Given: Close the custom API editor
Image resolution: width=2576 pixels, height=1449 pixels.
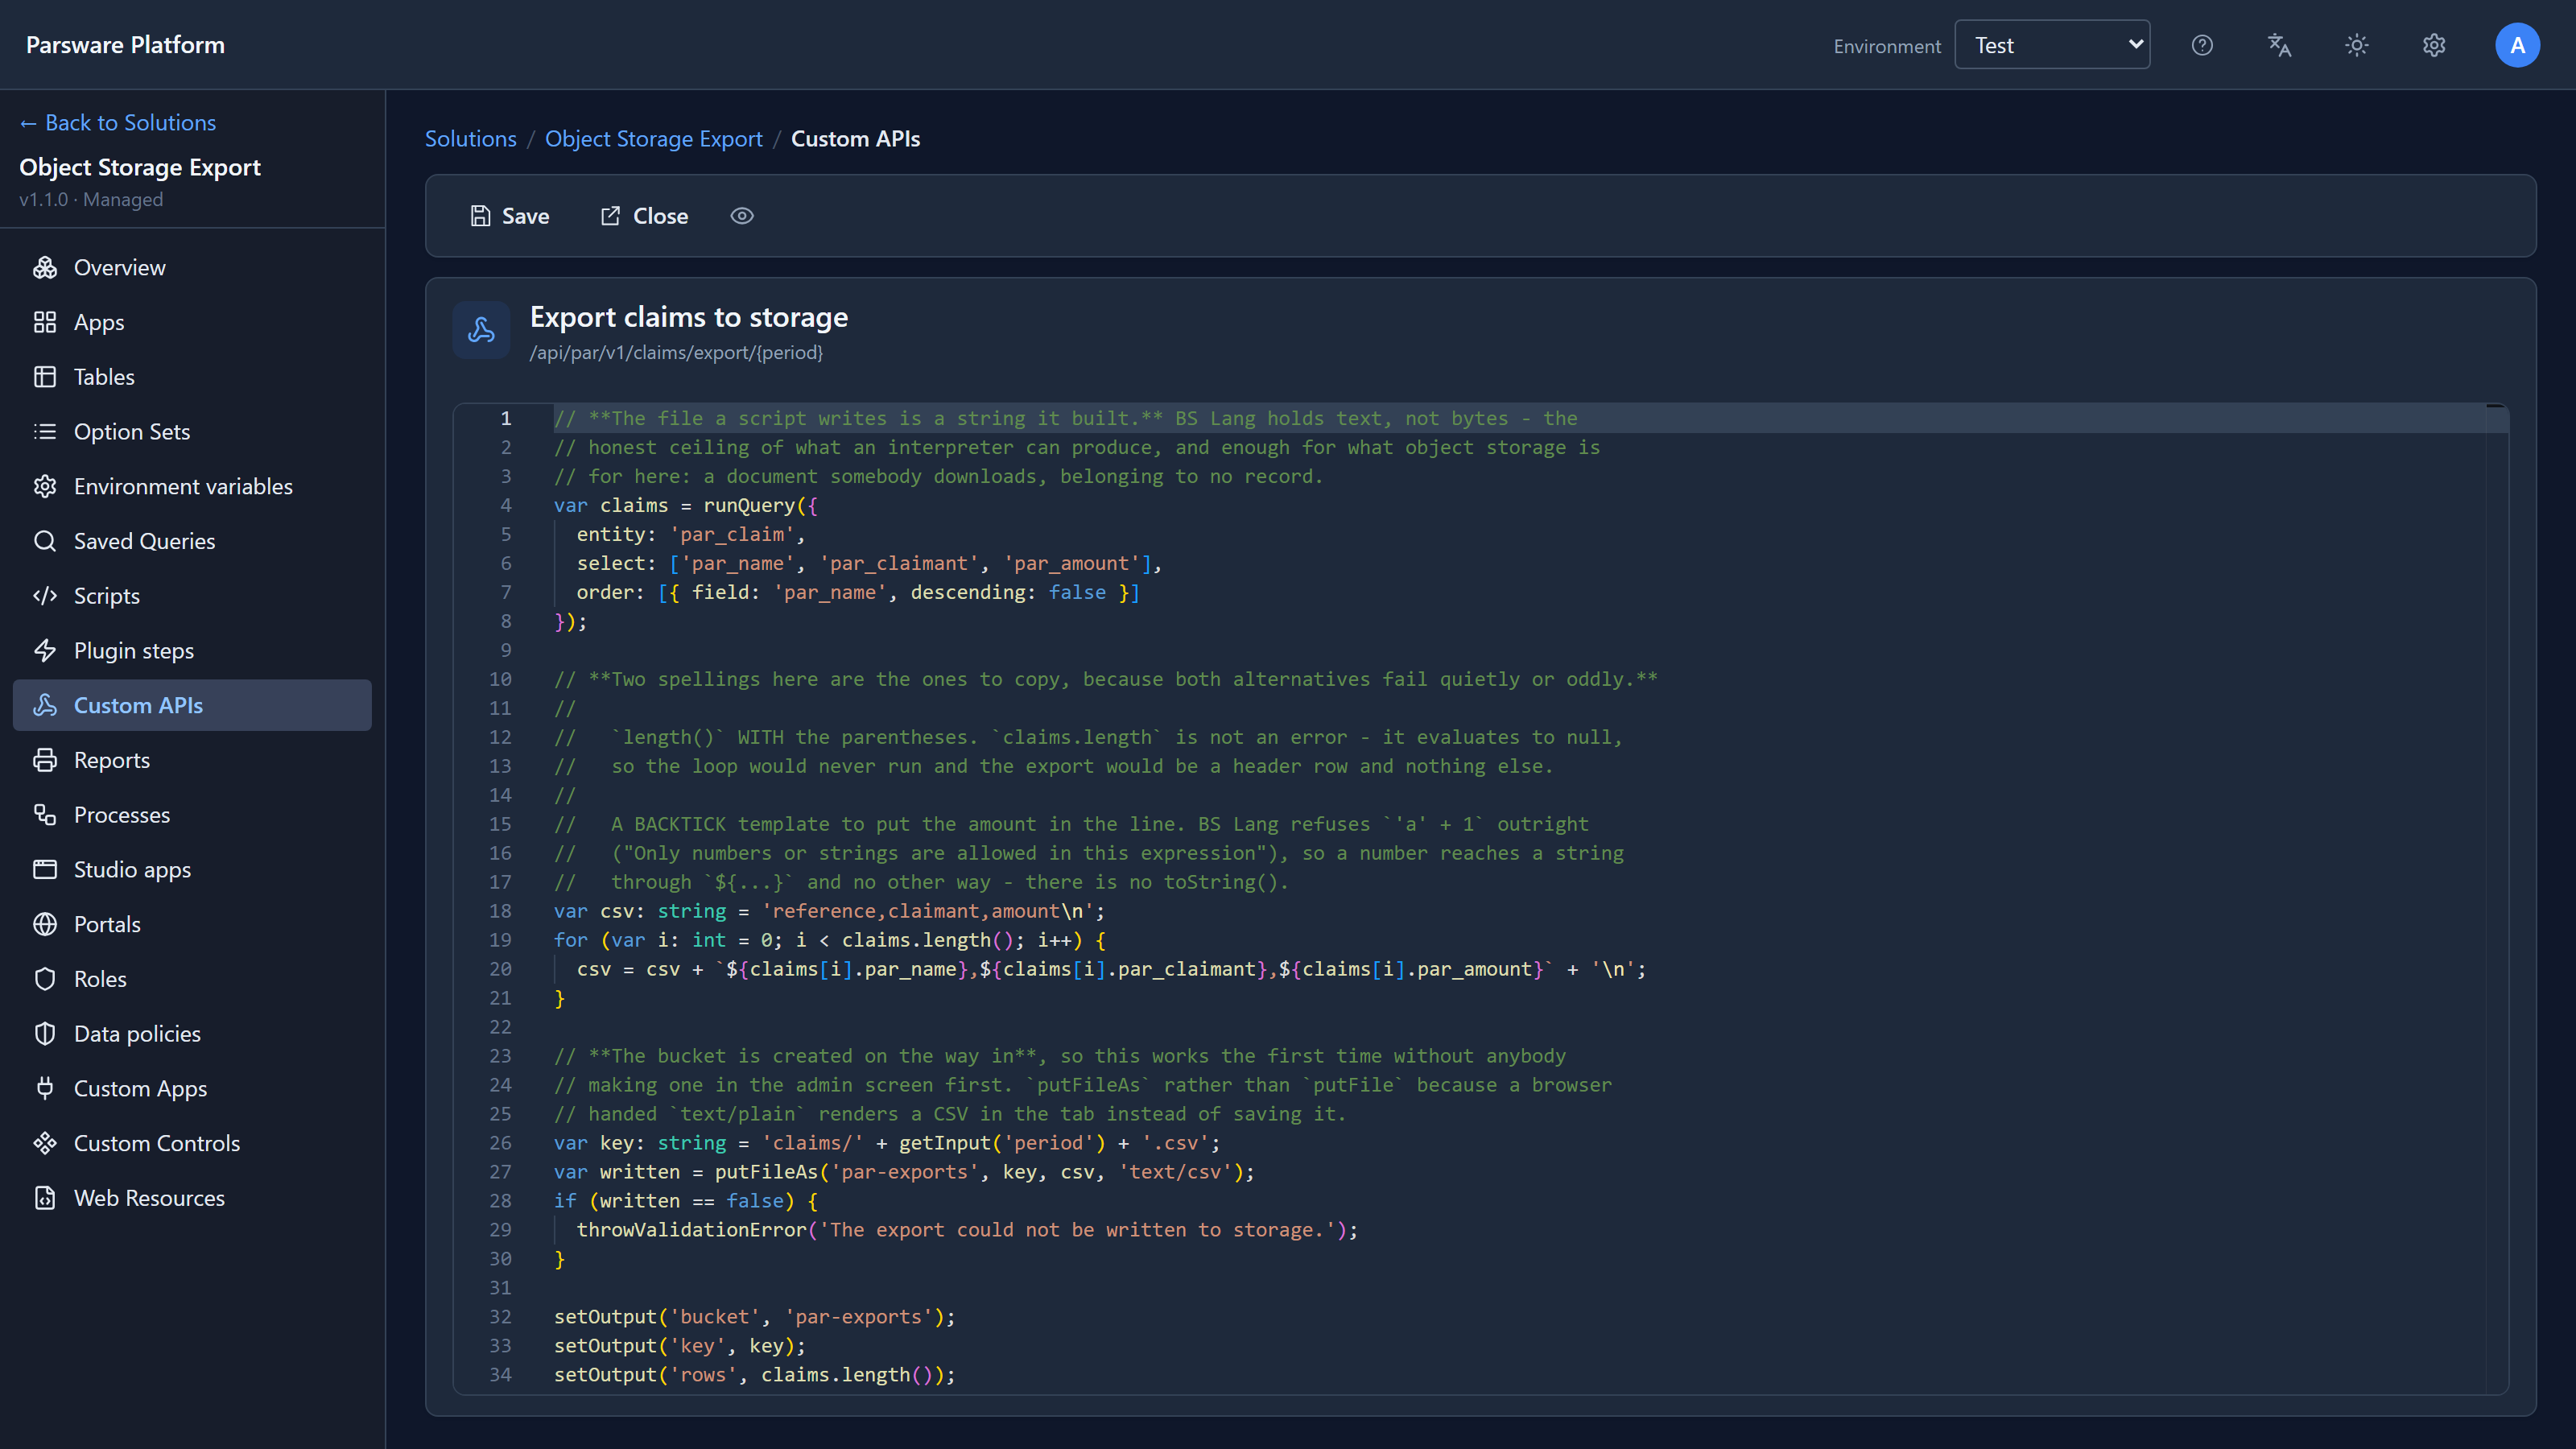Looking at the screenshot, I should 644,216.
